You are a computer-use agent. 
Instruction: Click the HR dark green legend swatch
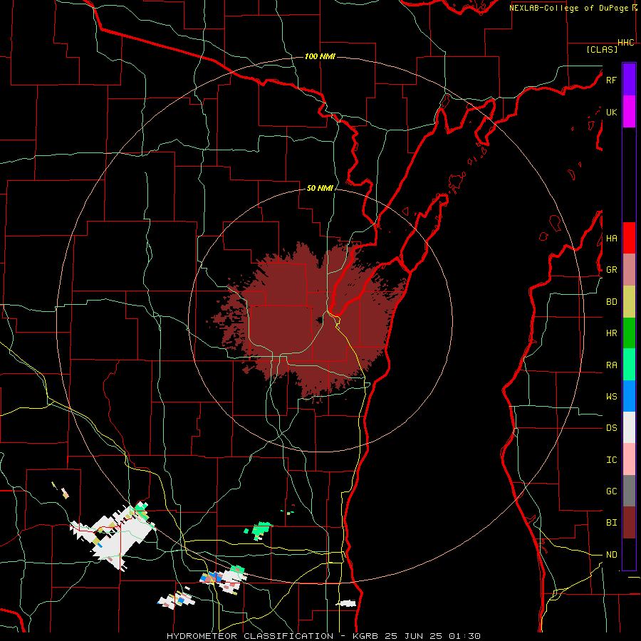(629, 333)
